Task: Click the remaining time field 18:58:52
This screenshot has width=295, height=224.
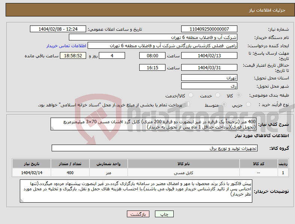Action: point(73,56)
